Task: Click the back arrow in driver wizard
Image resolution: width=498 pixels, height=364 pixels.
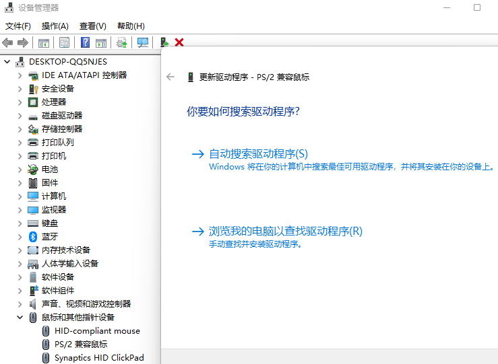Action: pos(170,77)
